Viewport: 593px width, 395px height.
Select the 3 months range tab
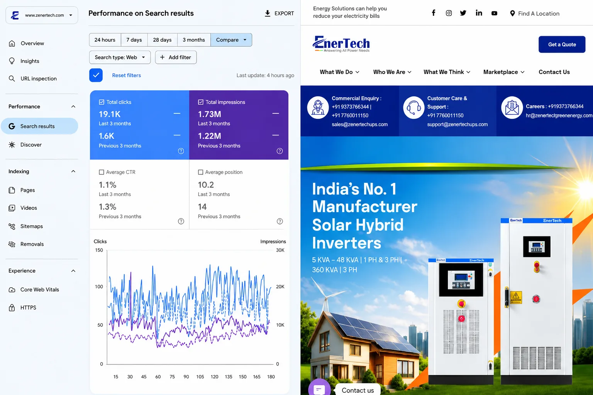click(194, 40)
